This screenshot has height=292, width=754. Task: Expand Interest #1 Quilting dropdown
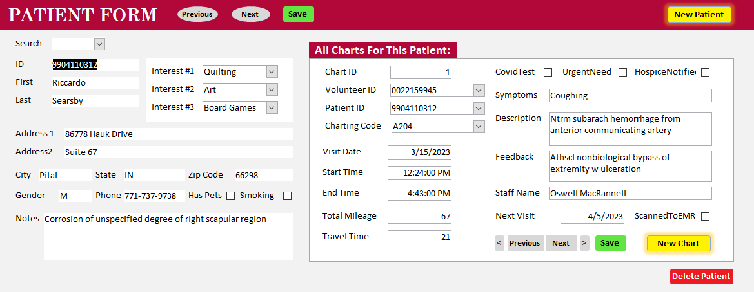(272, 72)
